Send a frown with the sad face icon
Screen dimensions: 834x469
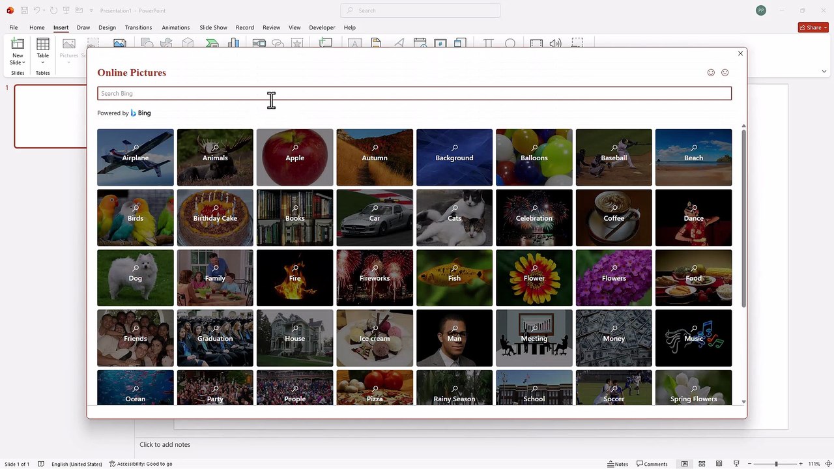[725, 72]
